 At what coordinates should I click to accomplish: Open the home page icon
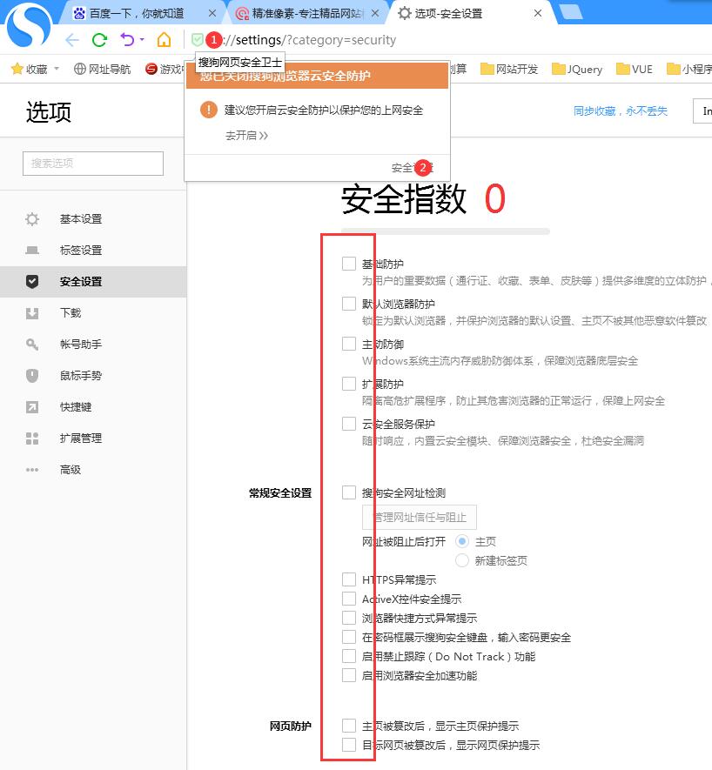(165, 40)
